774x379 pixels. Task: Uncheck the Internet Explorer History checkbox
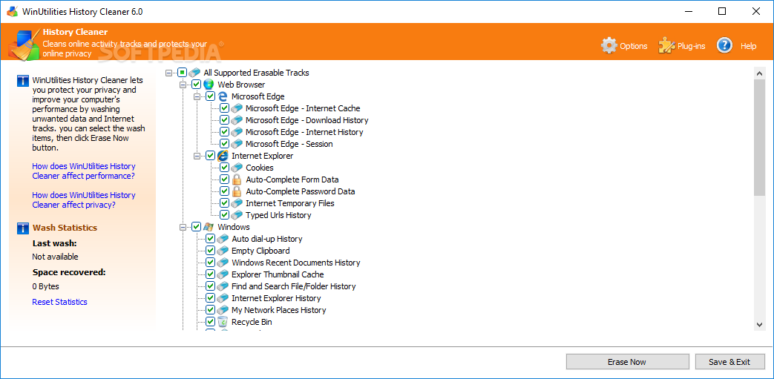click(x=210, y=298)
